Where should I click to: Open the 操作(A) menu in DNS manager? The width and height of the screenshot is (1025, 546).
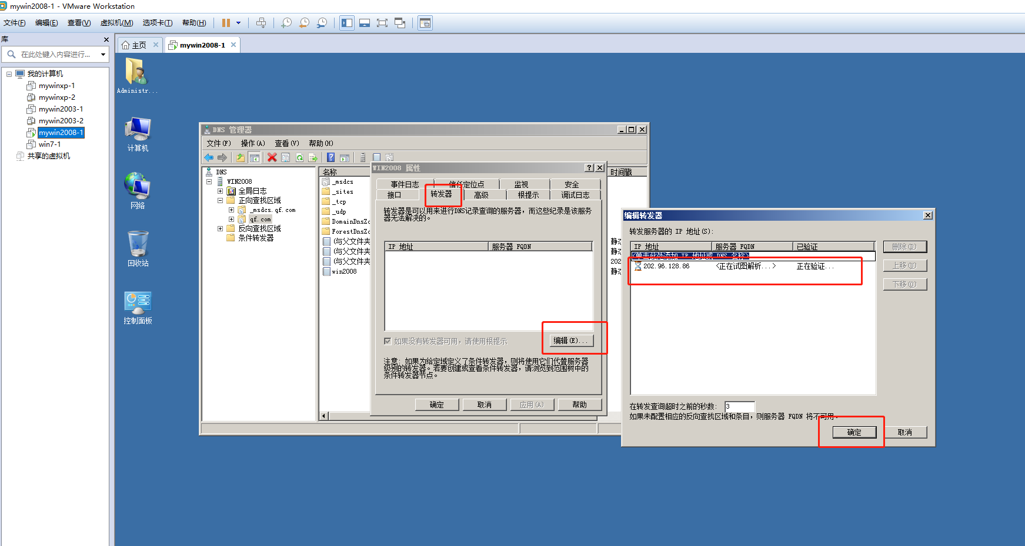253,143
